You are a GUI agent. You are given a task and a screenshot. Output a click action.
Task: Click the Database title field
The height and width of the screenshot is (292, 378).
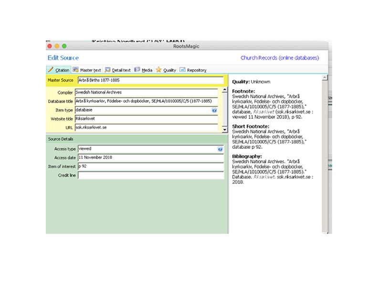tap(147, 101)
